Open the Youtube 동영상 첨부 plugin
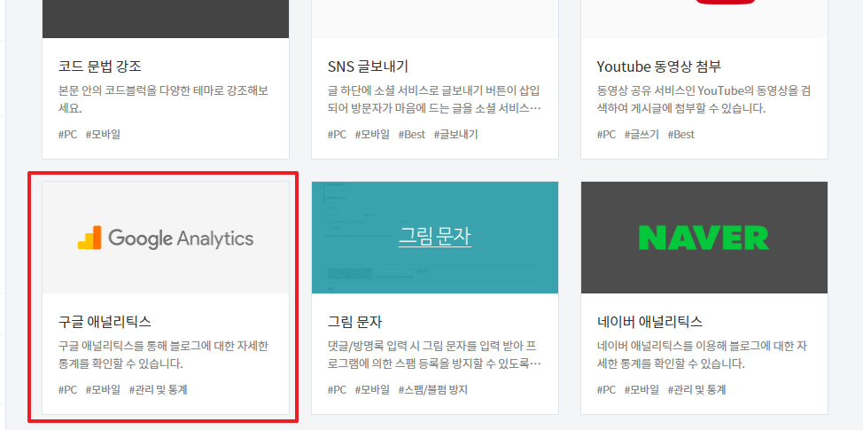 click(659, 66)
